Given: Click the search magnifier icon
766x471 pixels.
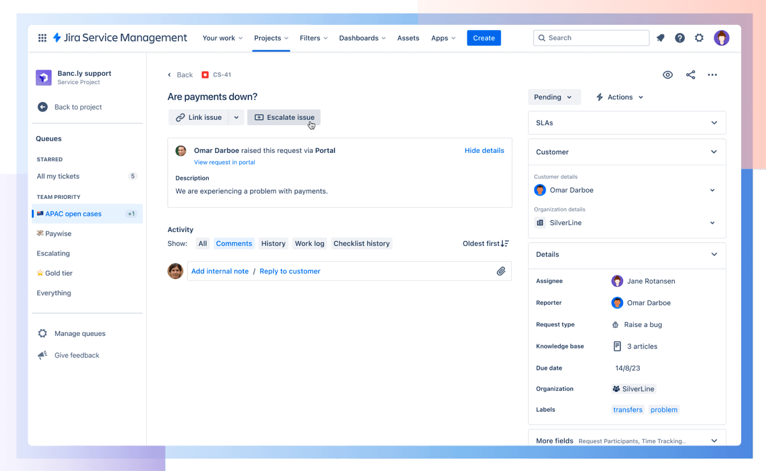Looking at the screenshot, I should point(542,38).
